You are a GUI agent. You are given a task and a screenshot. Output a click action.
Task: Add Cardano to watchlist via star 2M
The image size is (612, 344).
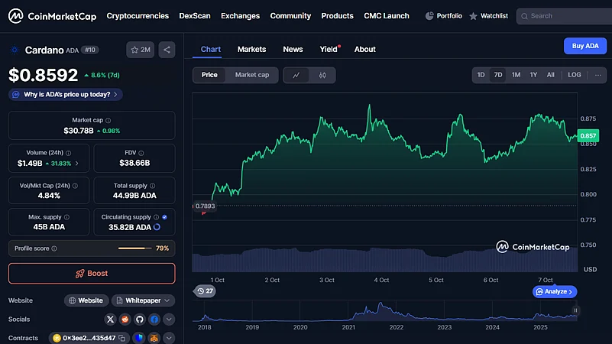point(141,50)
